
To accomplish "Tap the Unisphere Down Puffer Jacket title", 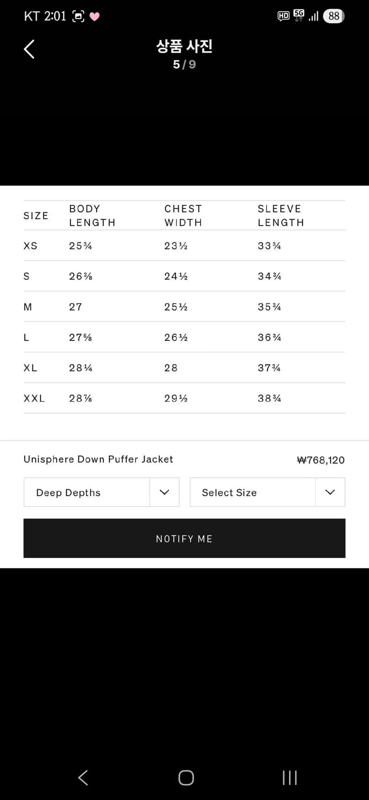I will pos(98,459).
